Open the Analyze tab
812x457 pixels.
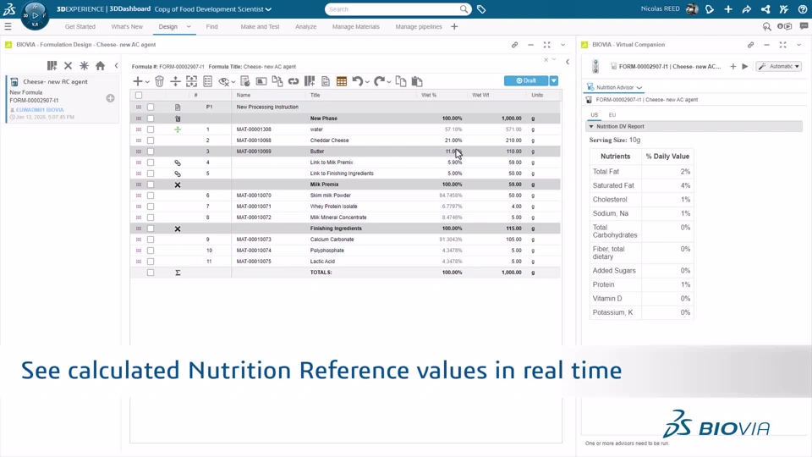(x=305, y=26)
